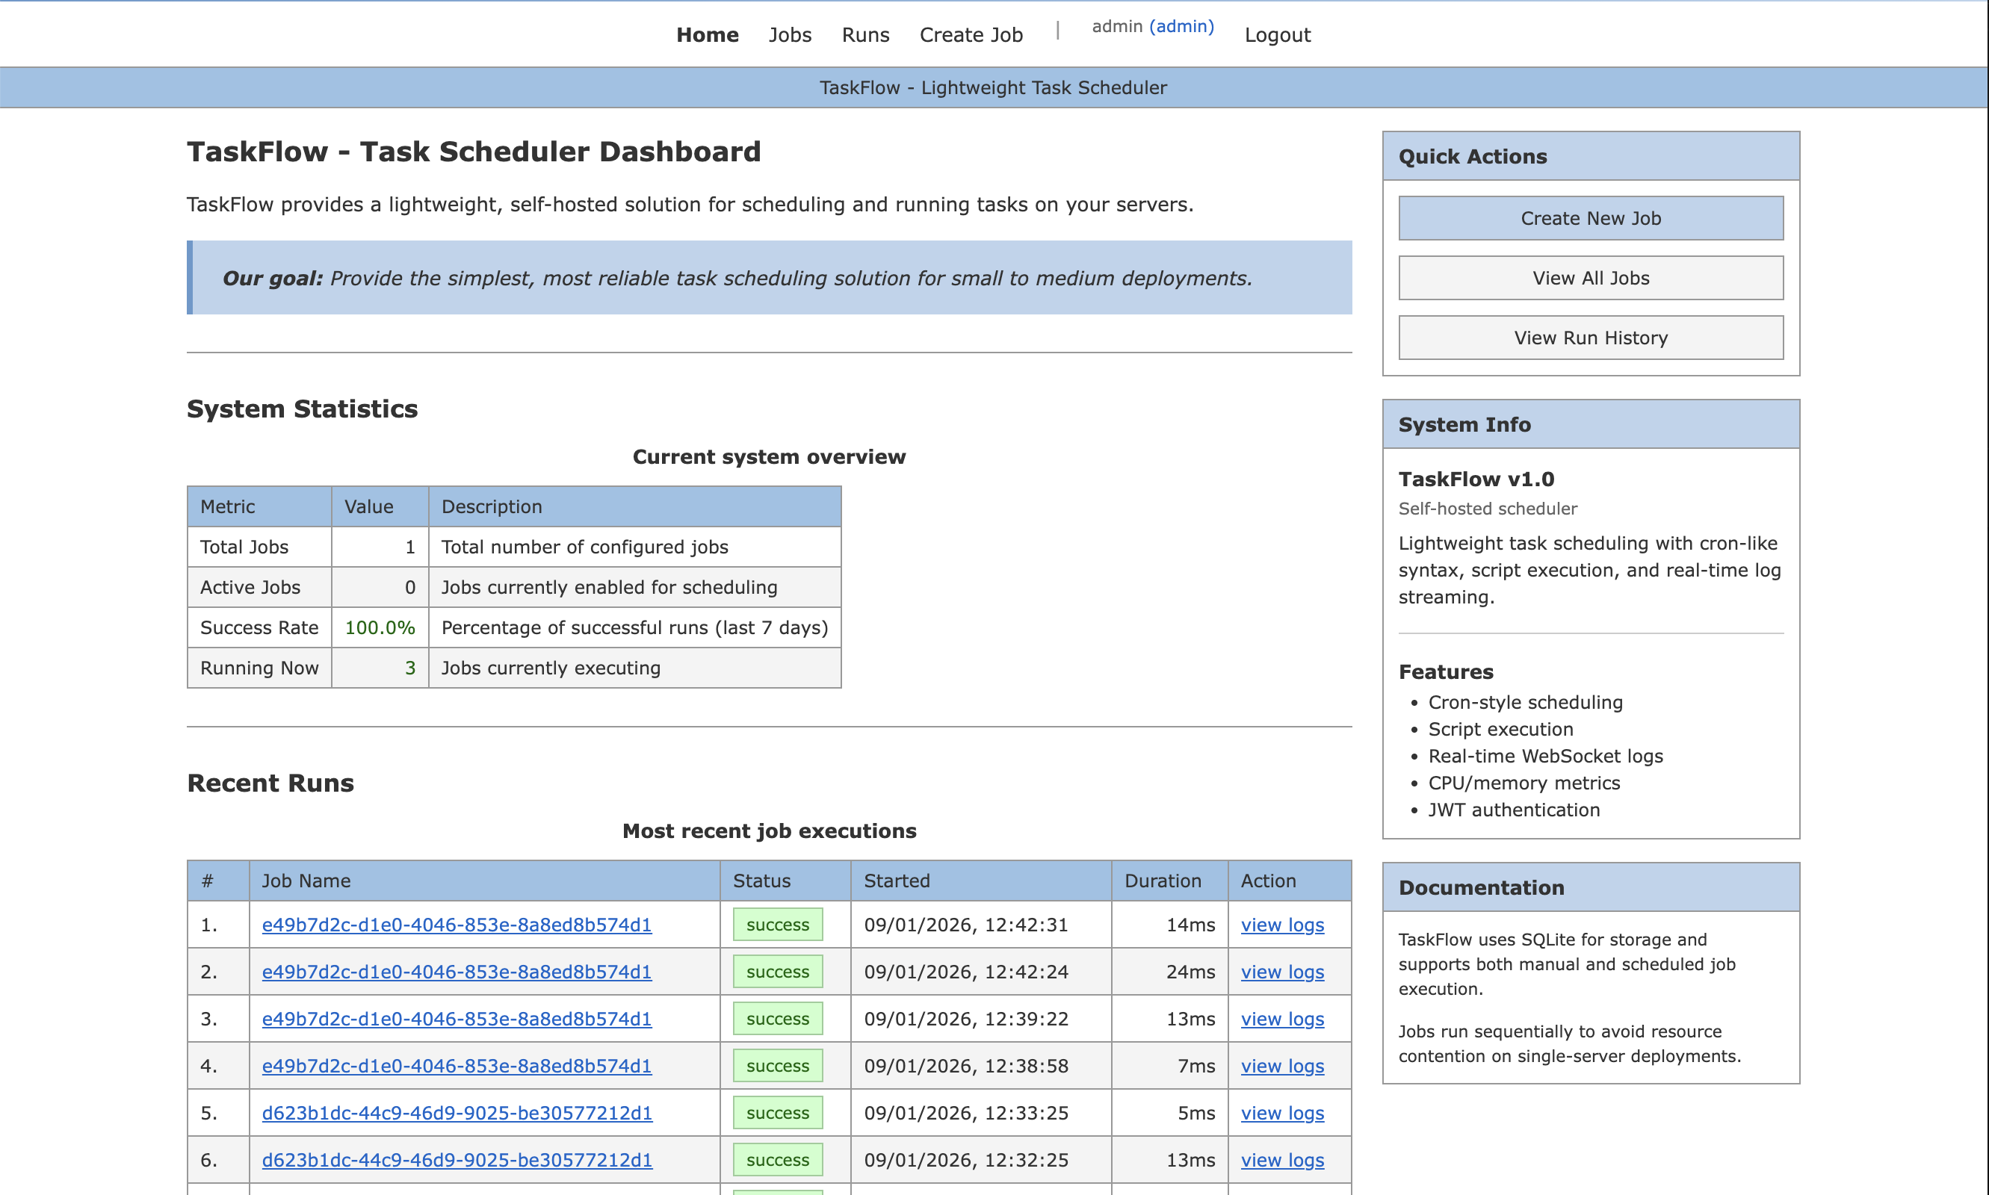Click the success badge on row 6
Image resolution: width=1989 pixels, height=1195 pixels.
[776, 1160]
